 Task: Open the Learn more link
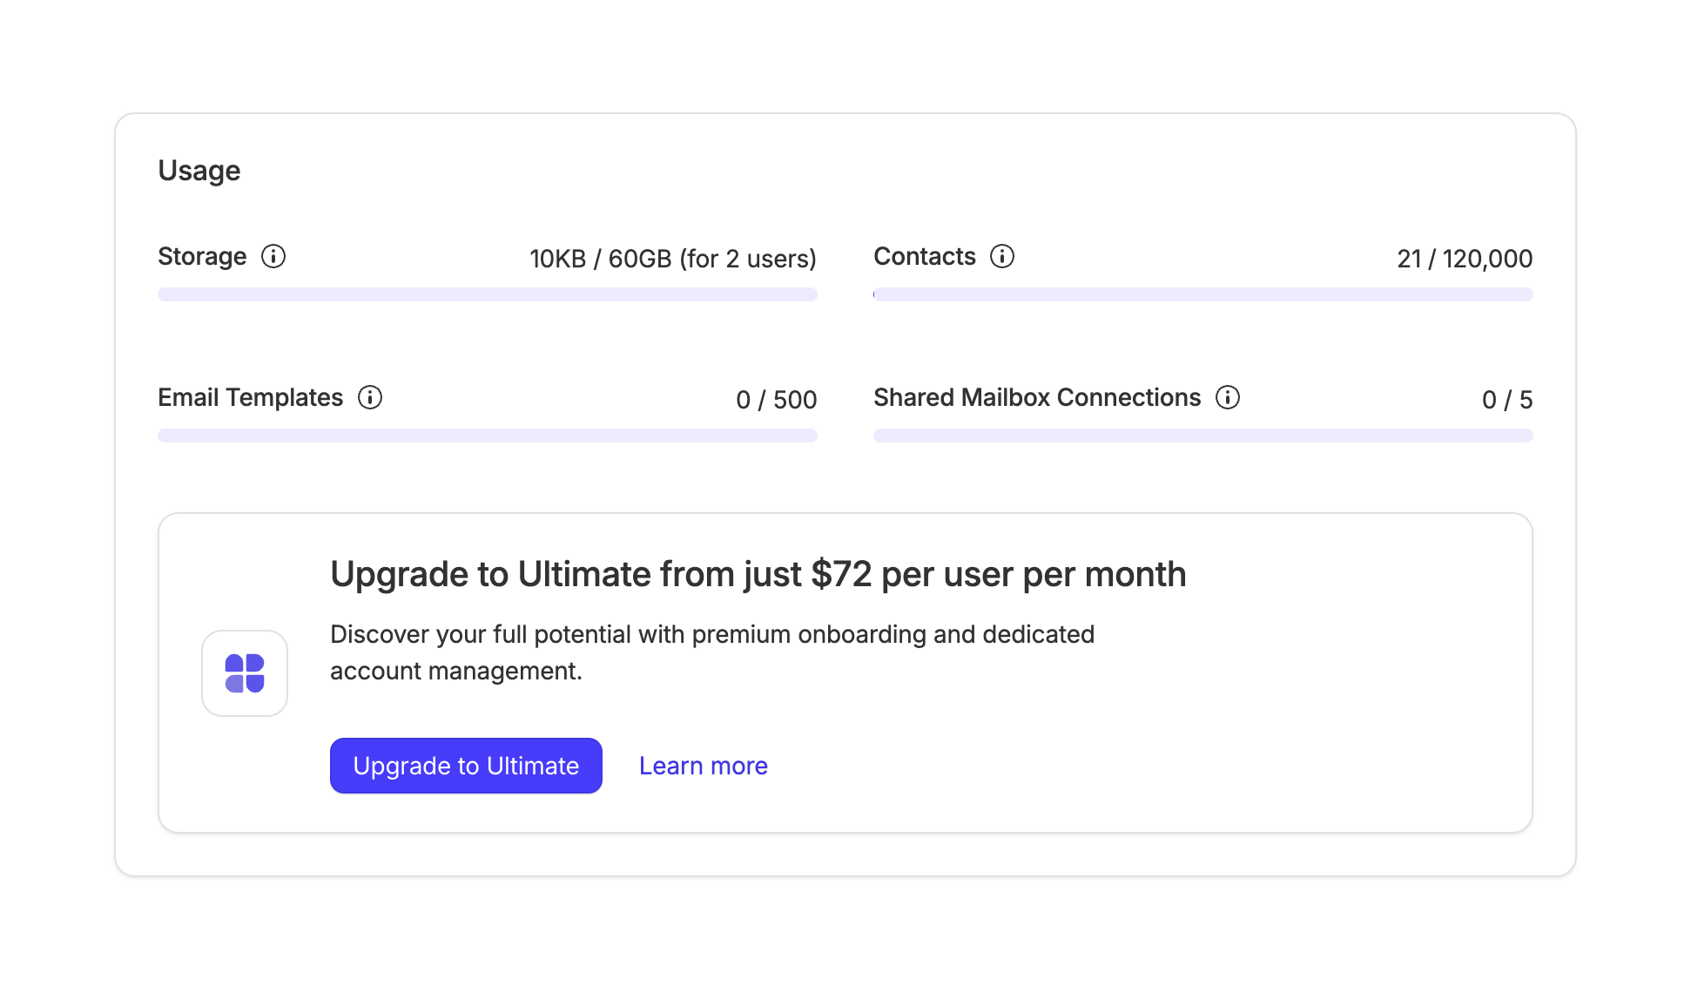coord(703,766)
